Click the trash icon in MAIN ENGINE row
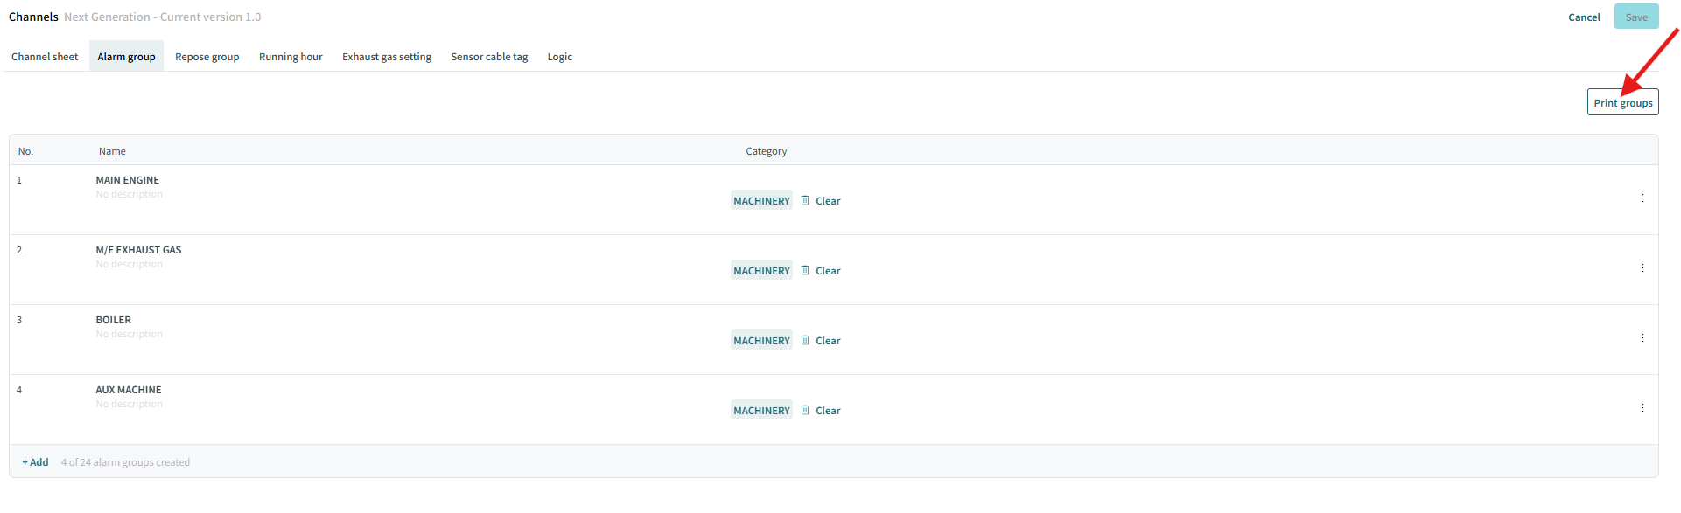 pos(805,200)
